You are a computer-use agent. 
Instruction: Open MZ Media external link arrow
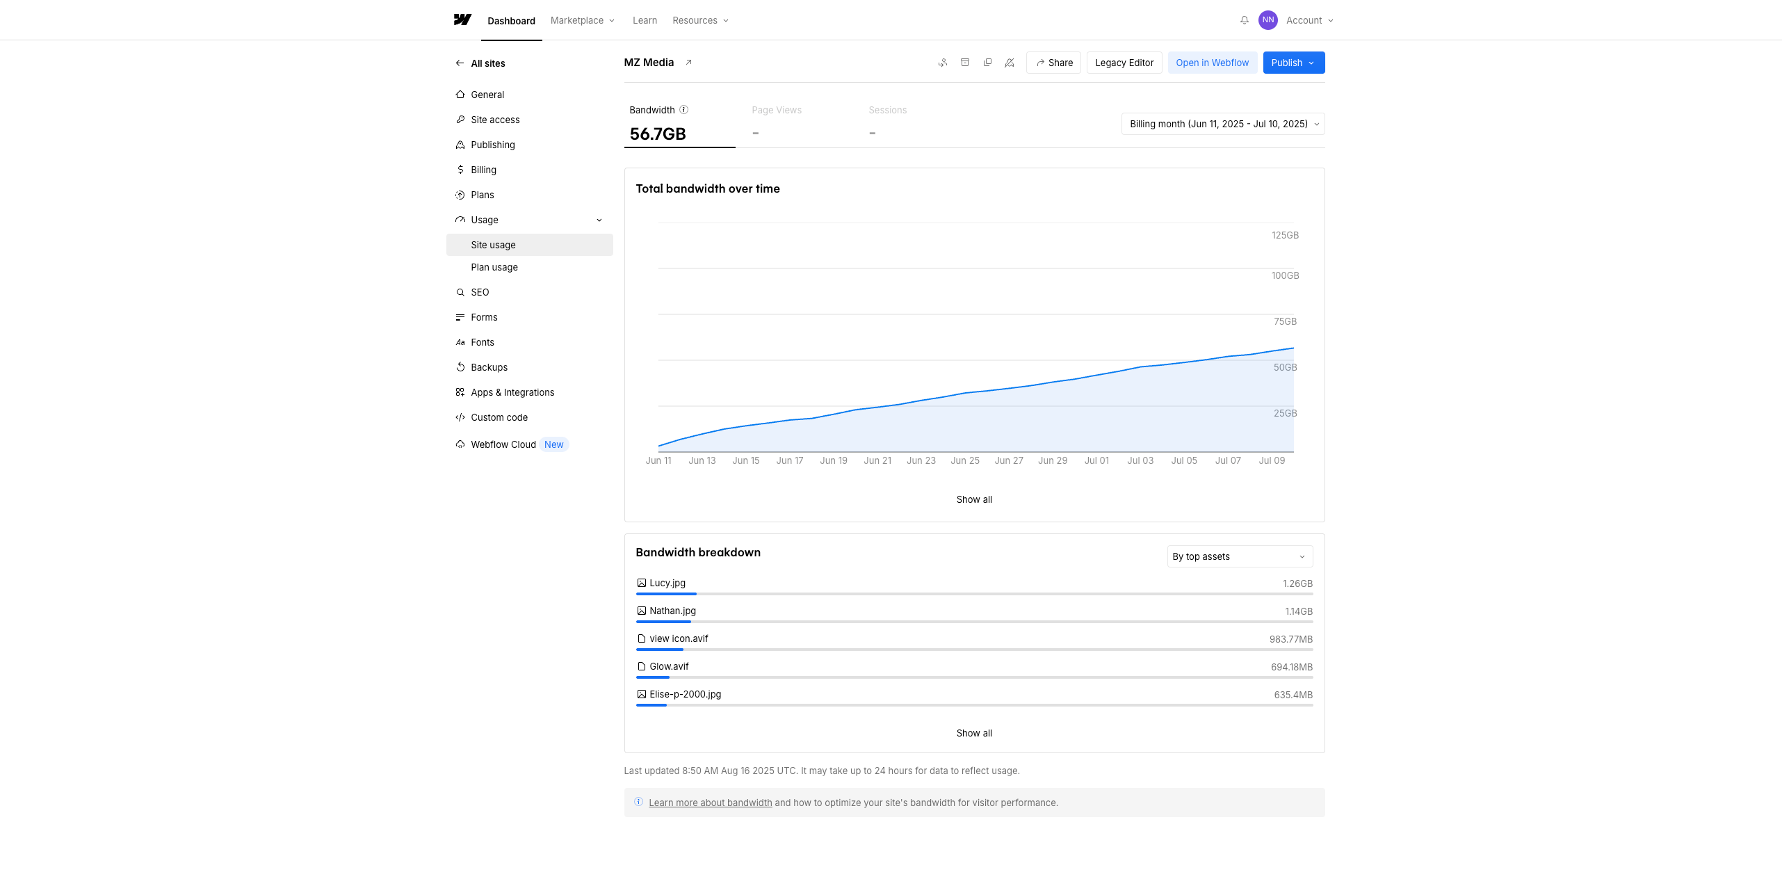coord(688,63)
